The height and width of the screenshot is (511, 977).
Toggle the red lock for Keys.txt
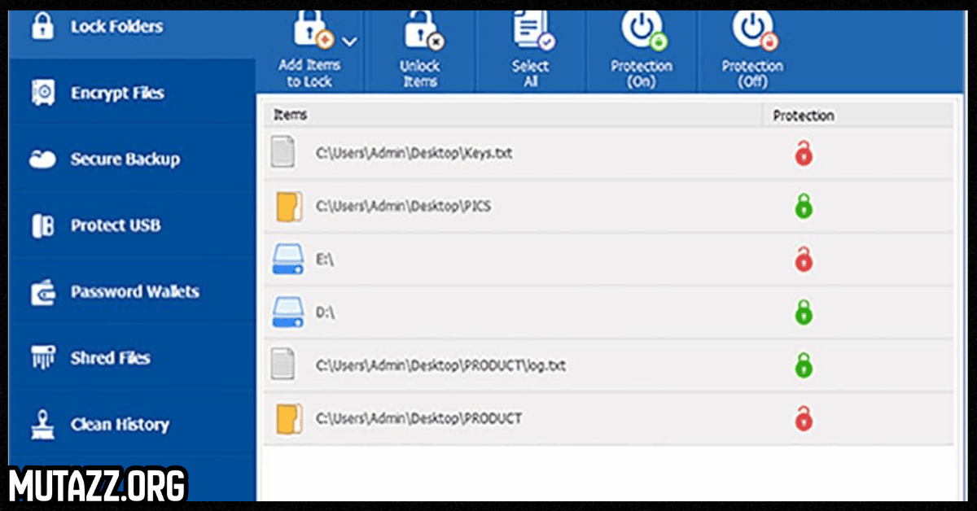pos(804,153)
